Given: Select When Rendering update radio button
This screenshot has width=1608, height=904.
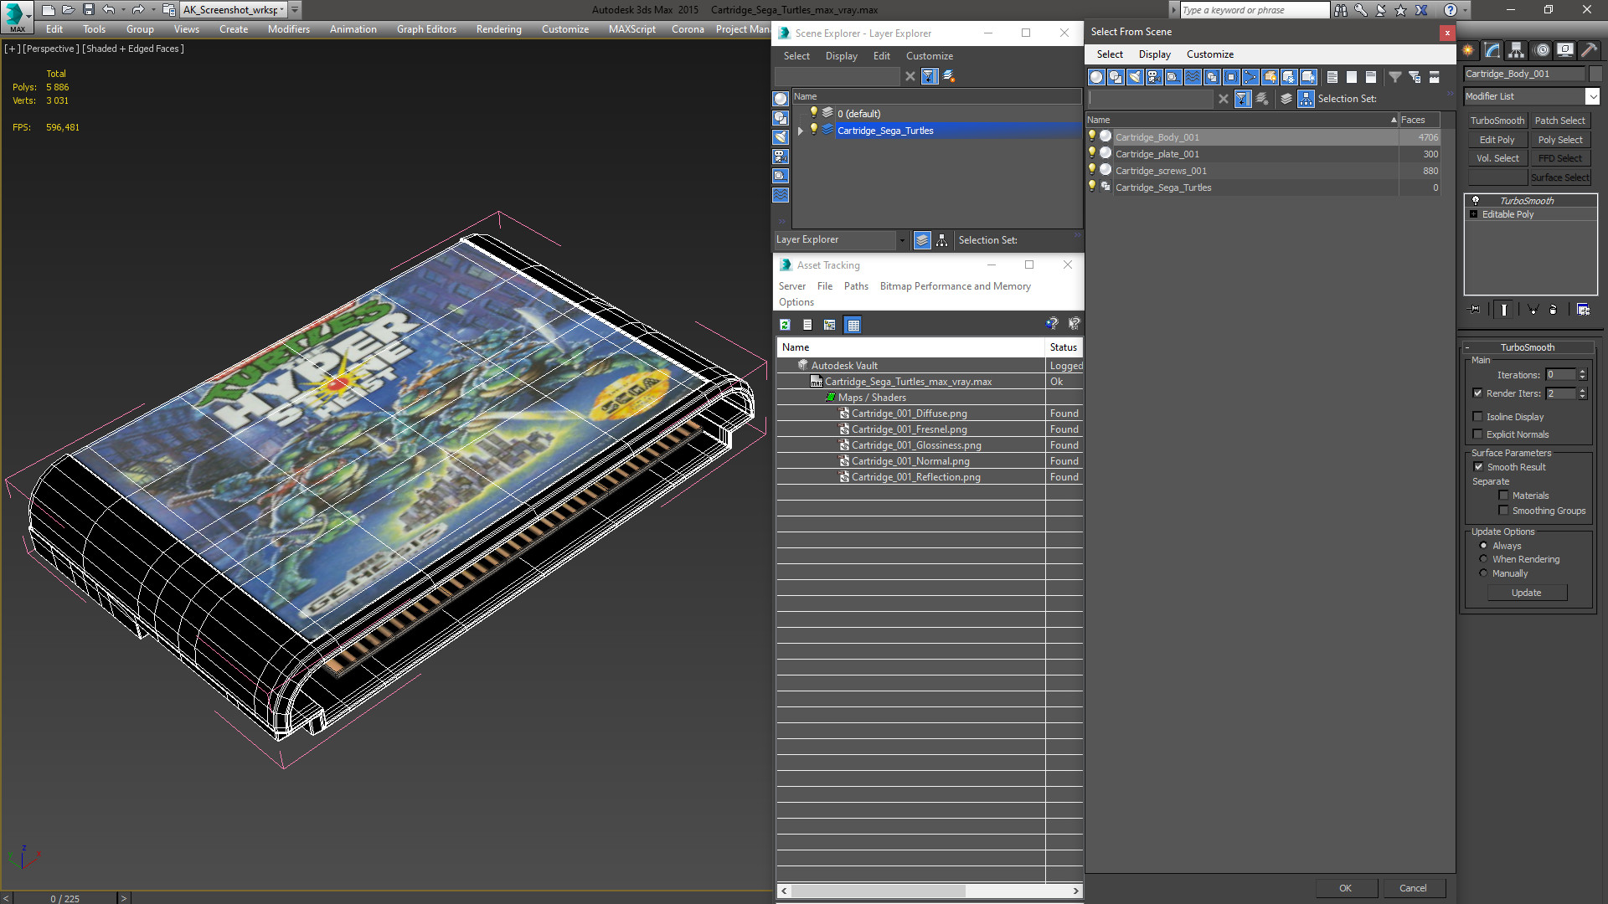Looking at the screenshot, I should (x=1483, y=559).
